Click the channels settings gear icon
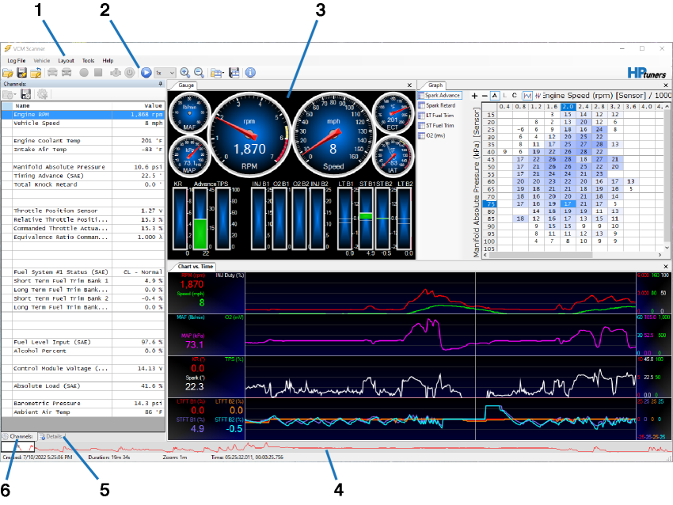The height and width of the screenshot is (505, 673). [x=42, y=94]
